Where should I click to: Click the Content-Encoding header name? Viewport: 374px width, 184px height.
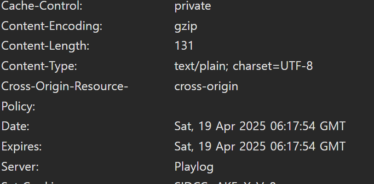coord(52,26)
